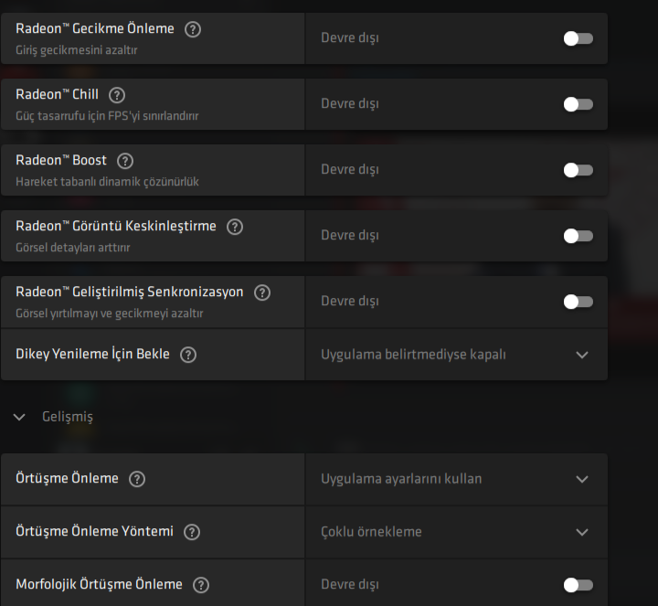This screenshot has height=606, width=658.
Task: Show help for Radeon Geliştirilmiş Senkronizasyon
Action: (x=262, y=292)
